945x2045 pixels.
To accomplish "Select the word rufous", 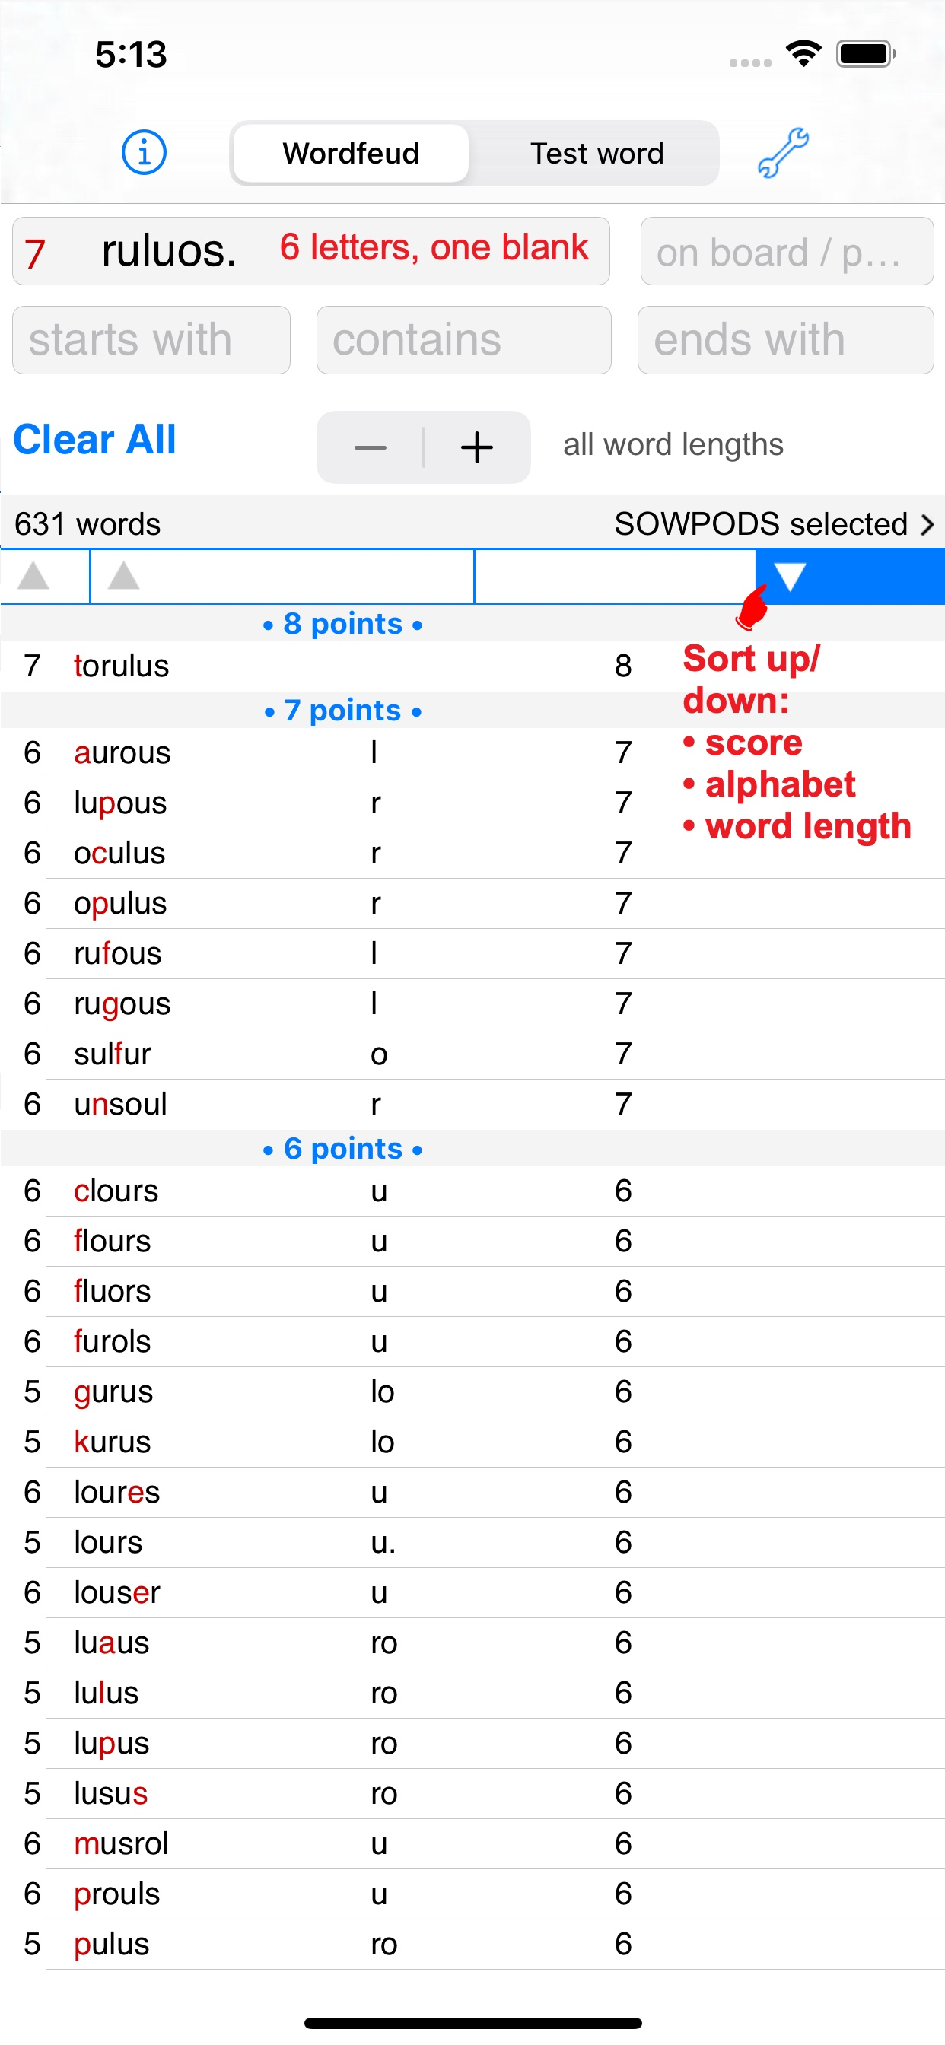I will click(x=117, y=953).
